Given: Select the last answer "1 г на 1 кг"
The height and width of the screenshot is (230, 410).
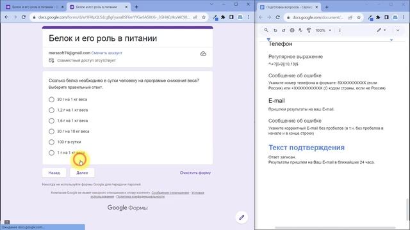Looking at the screenshot, I should click(x=51, y=153).
